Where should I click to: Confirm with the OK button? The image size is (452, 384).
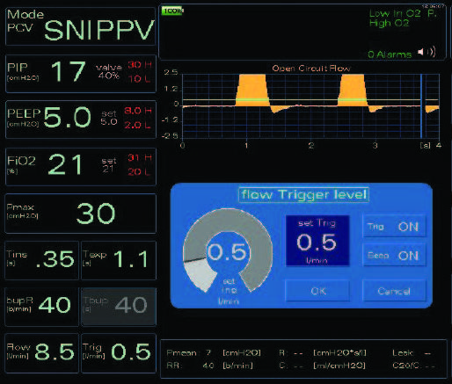pyautogui.click(x=317, y=291)
